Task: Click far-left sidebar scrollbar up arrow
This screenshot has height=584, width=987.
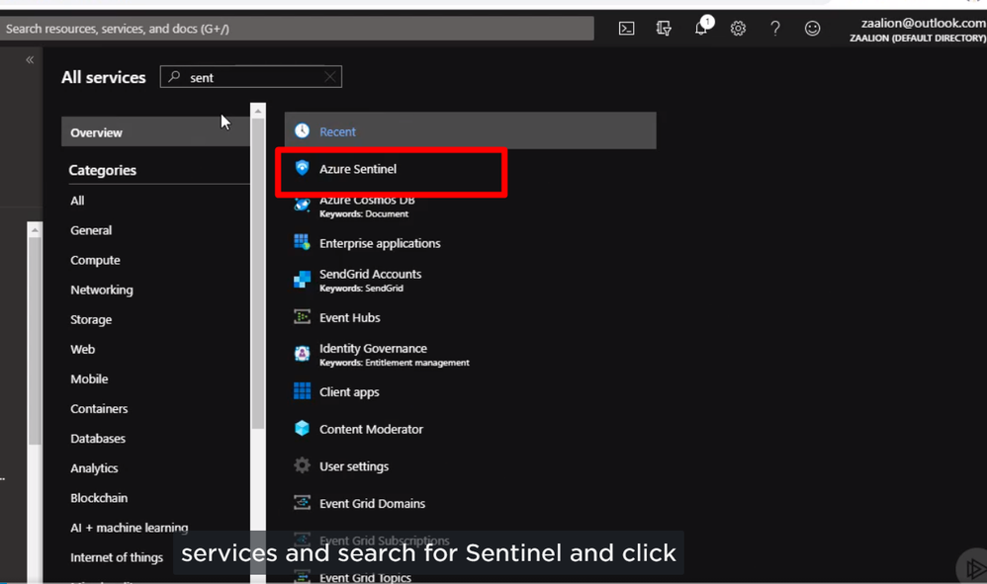Action: click(35, 230)
